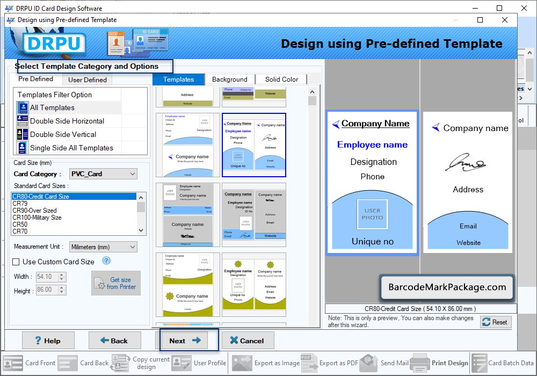Click the Card Front toolbar icon
Image resolution: width=537 pixels, height=376 pixels.
point(13,363)
